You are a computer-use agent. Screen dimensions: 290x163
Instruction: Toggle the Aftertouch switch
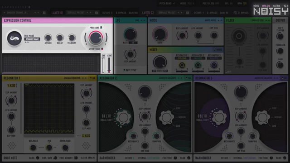102,49
